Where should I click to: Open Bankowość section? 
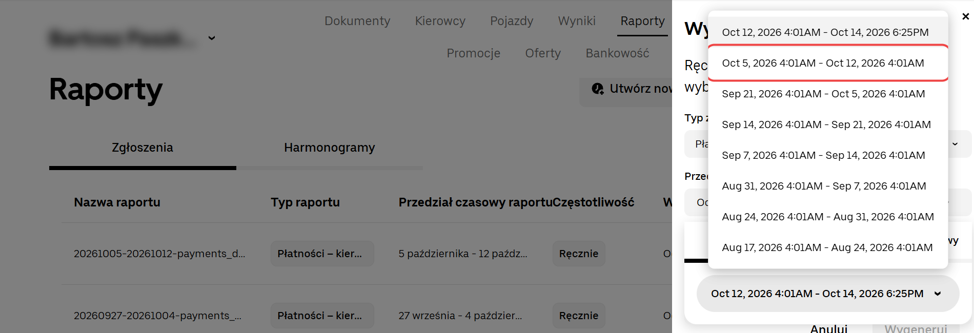tap(617, 53)
